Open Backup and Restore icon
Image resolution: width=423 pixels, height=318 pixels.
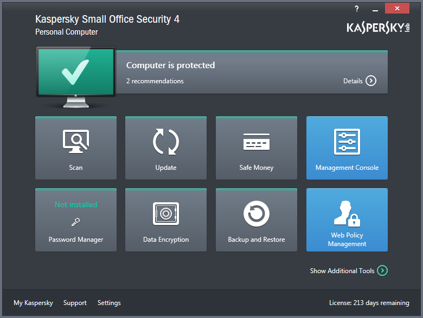257,214
